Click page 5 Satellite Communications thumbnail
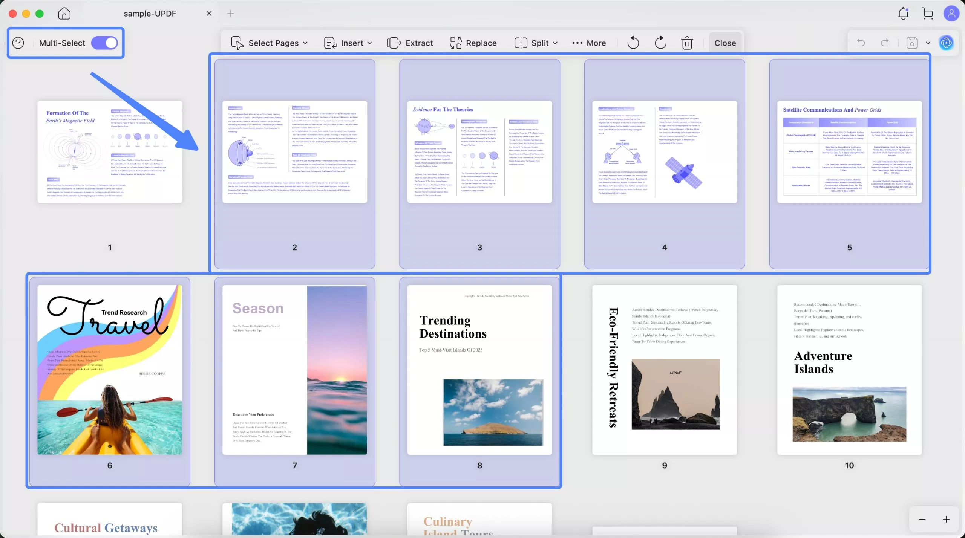965x538 pixels. (x=850, y=152)
